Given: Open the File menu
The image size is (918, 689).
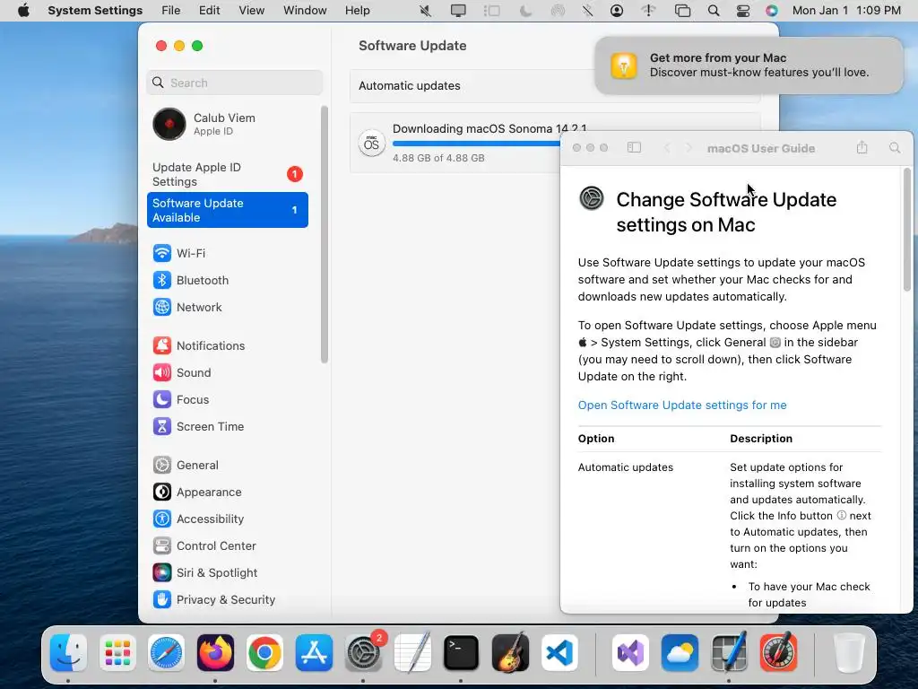Looking at the screenshot, I should [x=171, y=11].
